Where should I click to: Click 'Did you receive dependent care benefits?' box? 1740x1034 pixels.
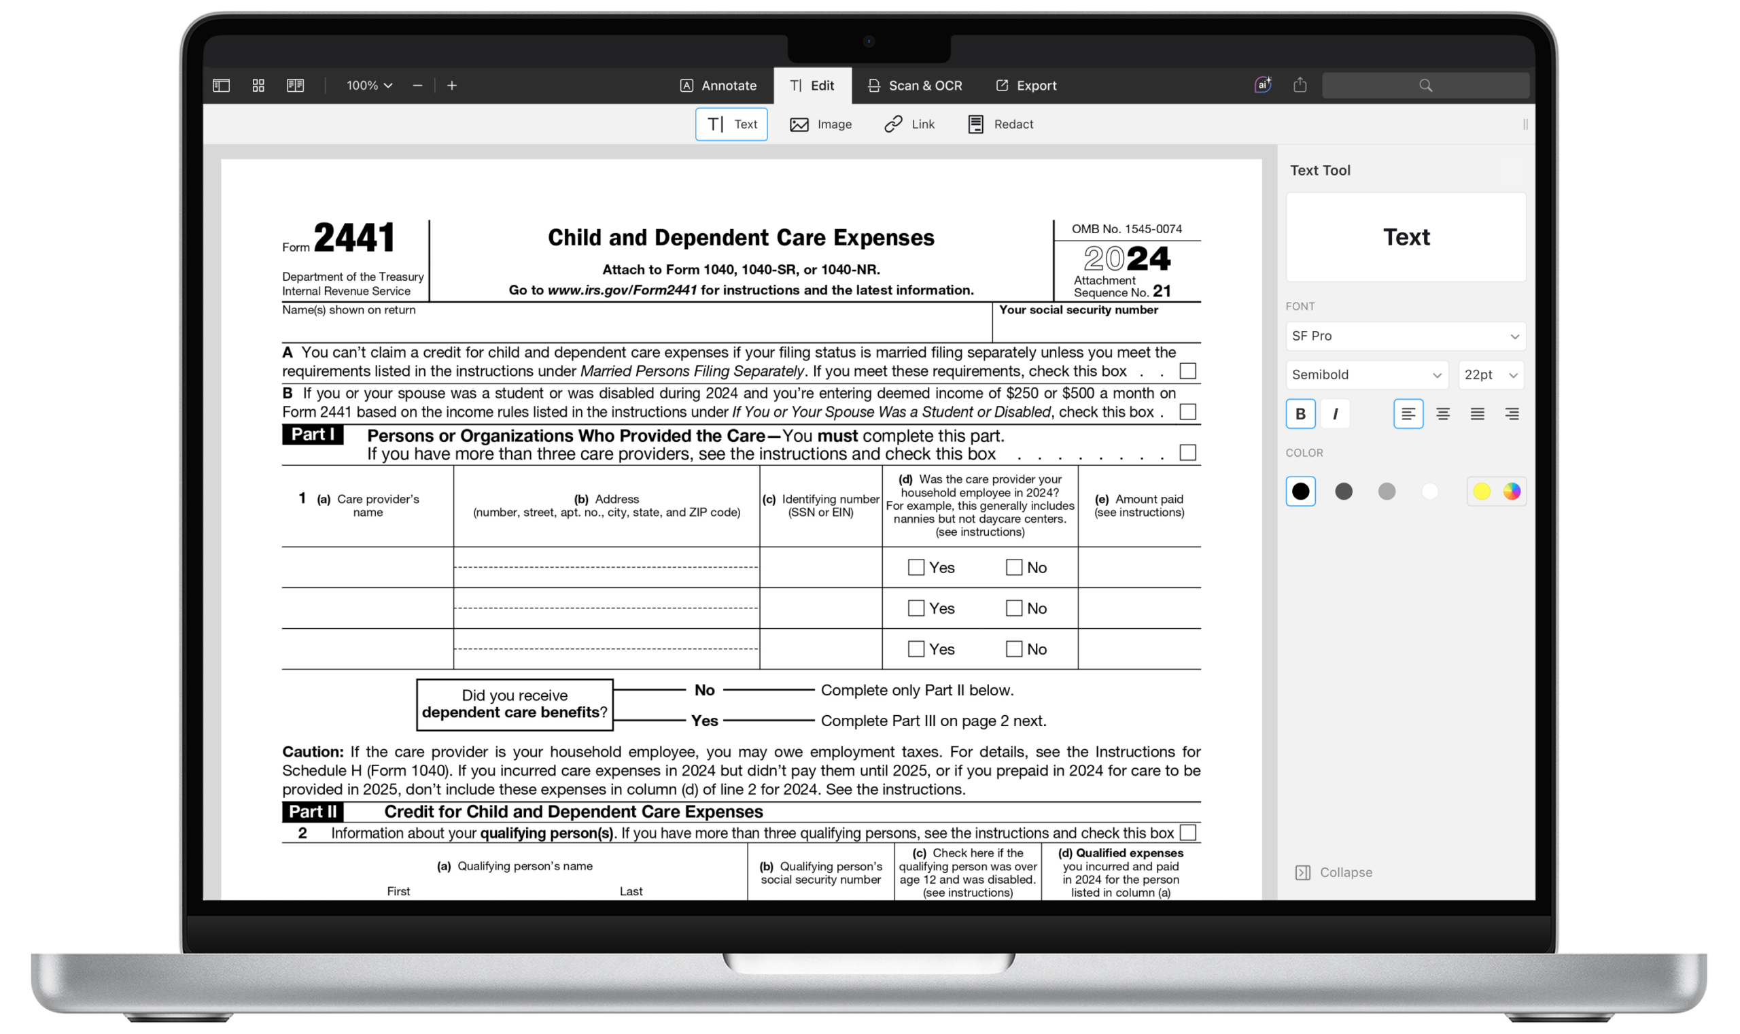pyautogui.click(x=515, y=704)
